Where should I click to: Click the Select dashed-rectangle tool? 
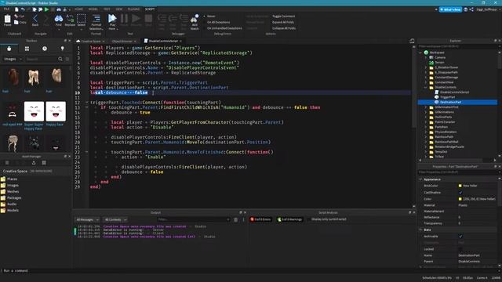coord(82,18)
